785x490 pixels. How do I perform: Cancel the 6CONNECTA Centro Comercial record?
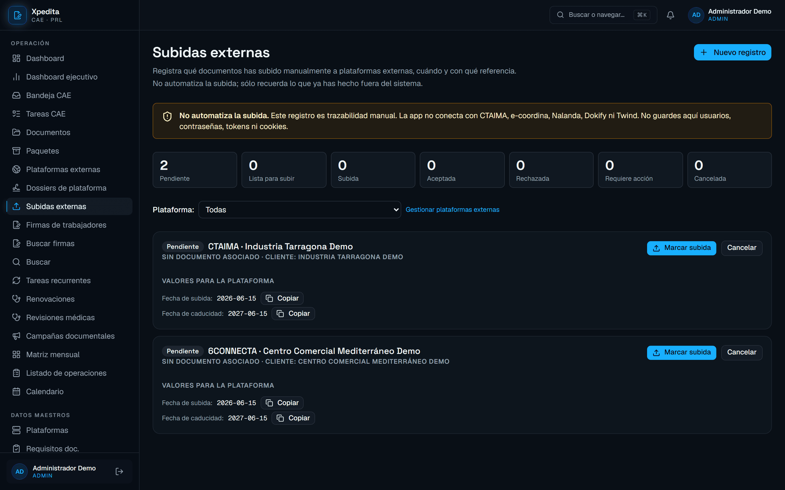(742, 353)
